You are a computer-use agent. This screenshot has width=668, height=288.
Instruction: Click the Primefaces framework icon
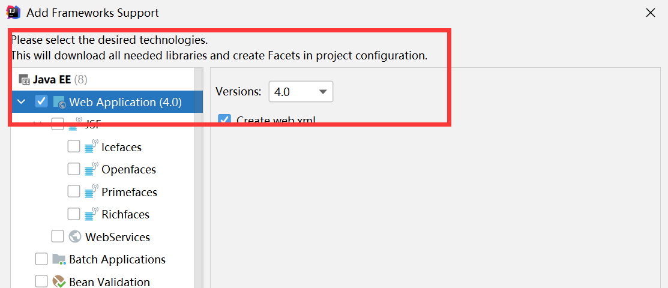pos(91,192)
